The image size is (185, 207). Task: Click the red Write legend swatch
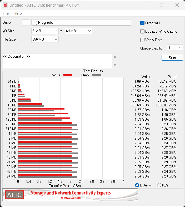pyautogui.click(x=68, y=75)
